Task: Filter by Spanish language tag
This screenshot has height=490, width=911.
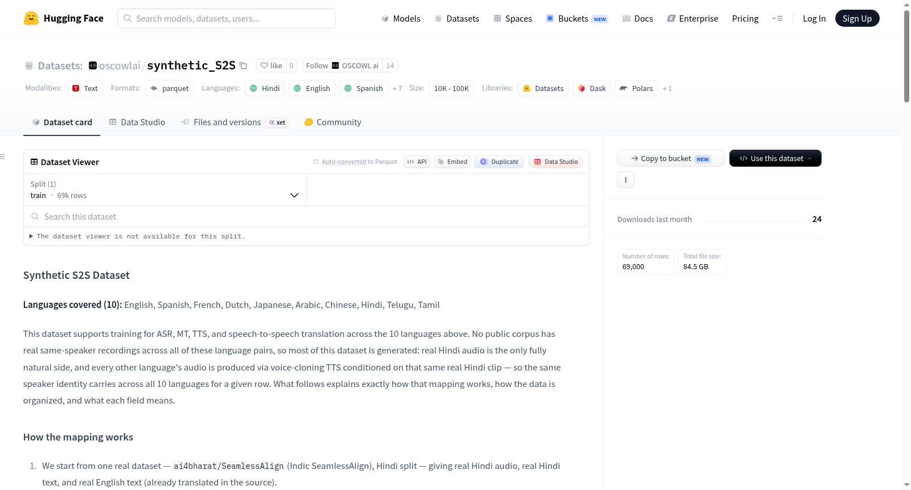Action: tap(364, 88)
